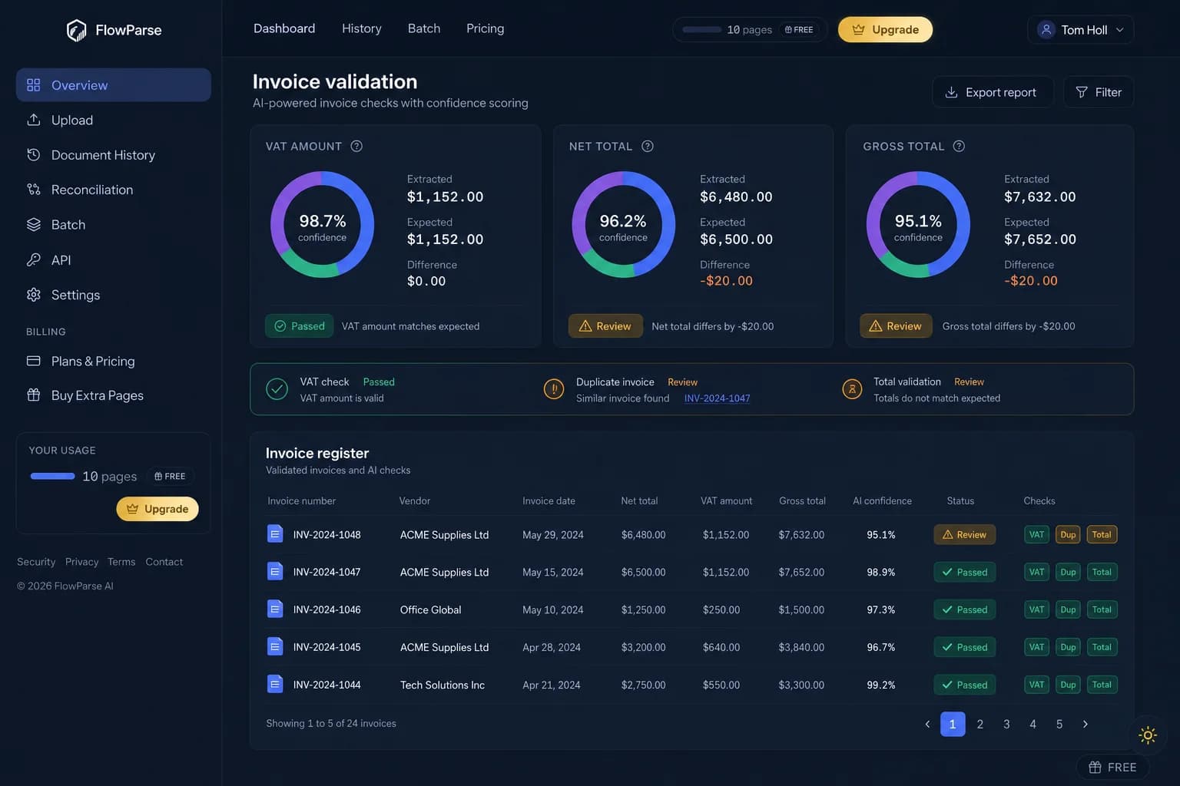Click the Review badge in Gross Total card
The image size is (1180, 786).
click(896, 326)
